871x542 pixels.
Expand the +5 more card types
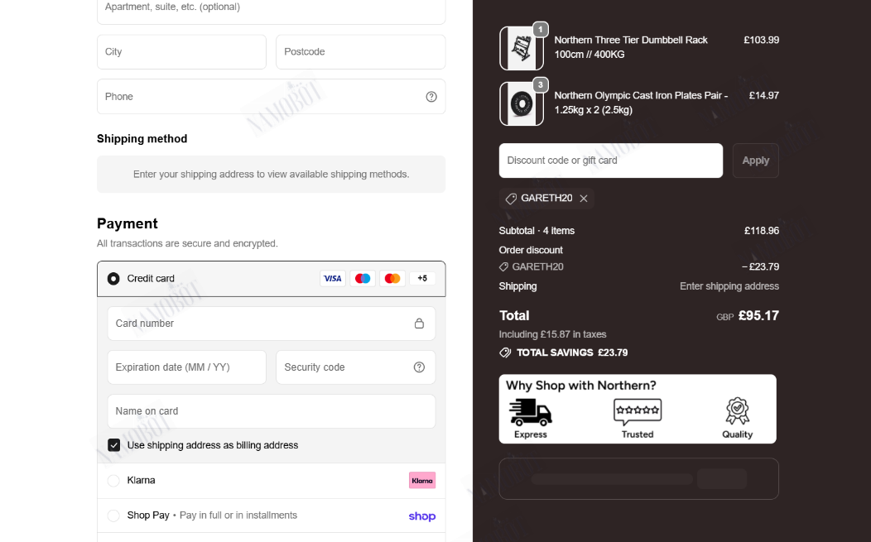pyautogui.click(x=422, y=278)
